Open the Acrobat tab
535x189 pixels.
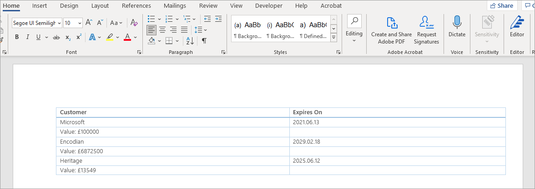point(331,6)
